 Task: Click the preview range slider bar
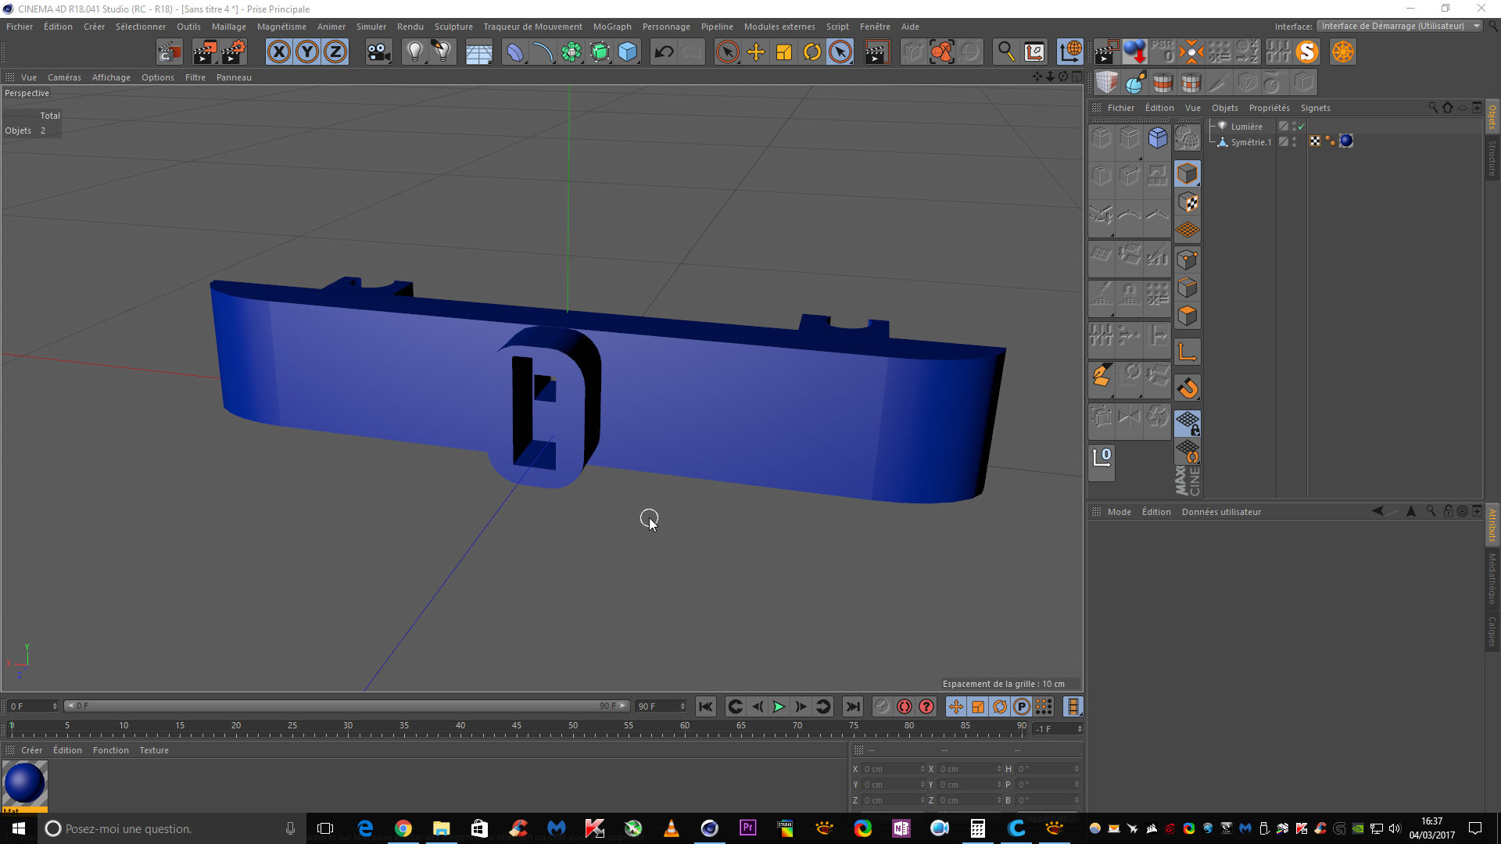[x=346, y=706]
